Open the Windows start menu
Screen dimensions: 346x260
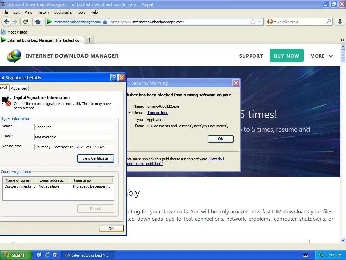16,255
